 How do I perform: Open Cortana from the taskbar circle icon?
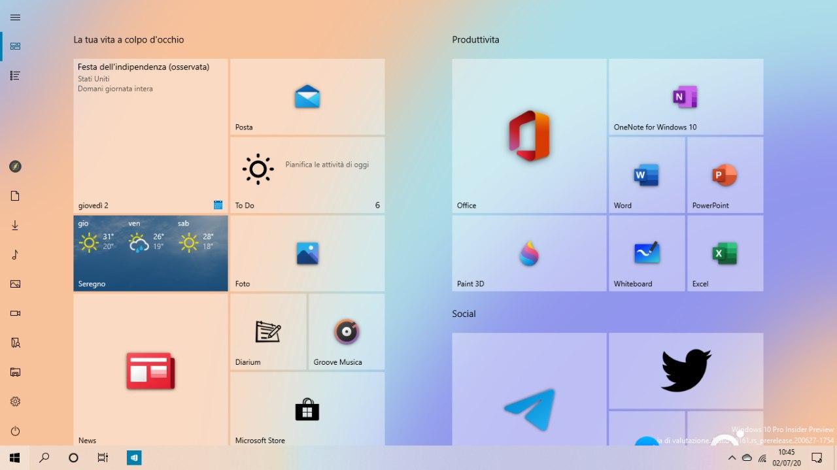point(73,458)
